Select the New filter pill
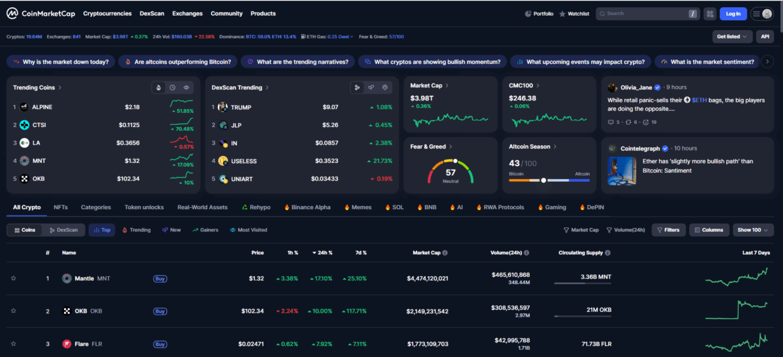 pos(172,230)
